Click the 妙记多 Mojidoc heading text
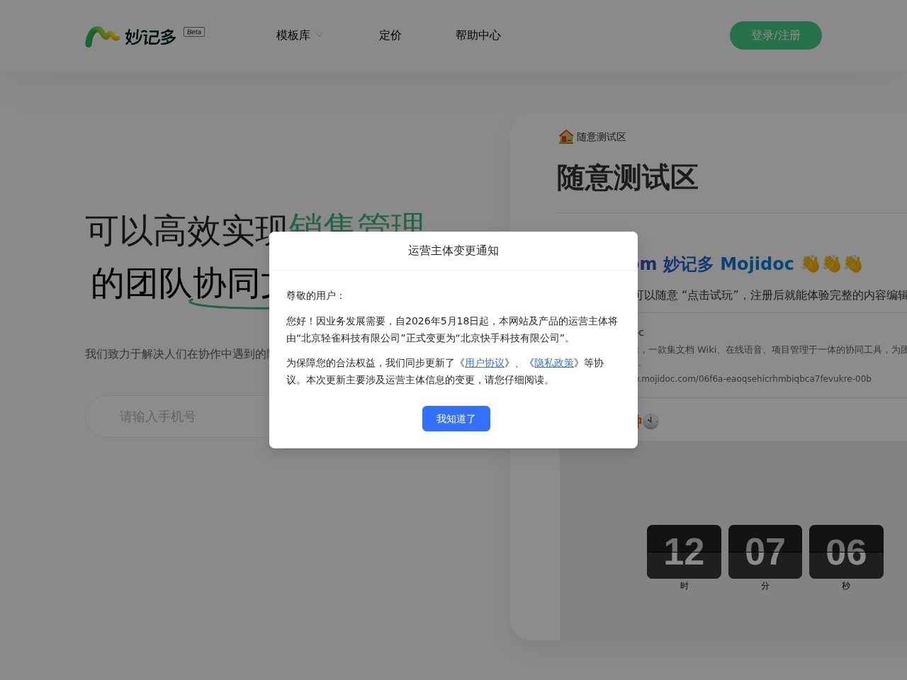This screenshot has width=907, height=680. [x=728, y=264]
